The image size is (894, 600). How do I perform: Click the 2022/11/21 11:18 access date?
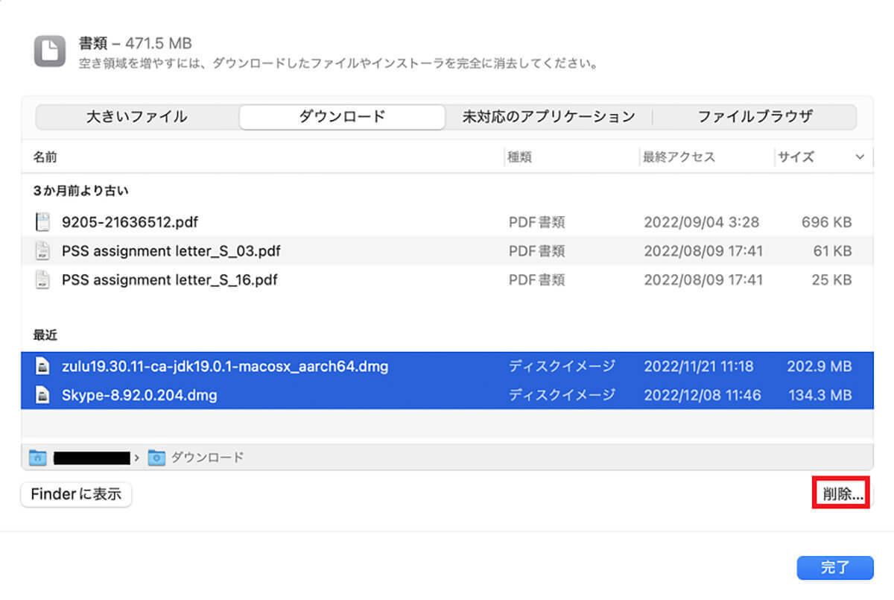tap(699, 367)
